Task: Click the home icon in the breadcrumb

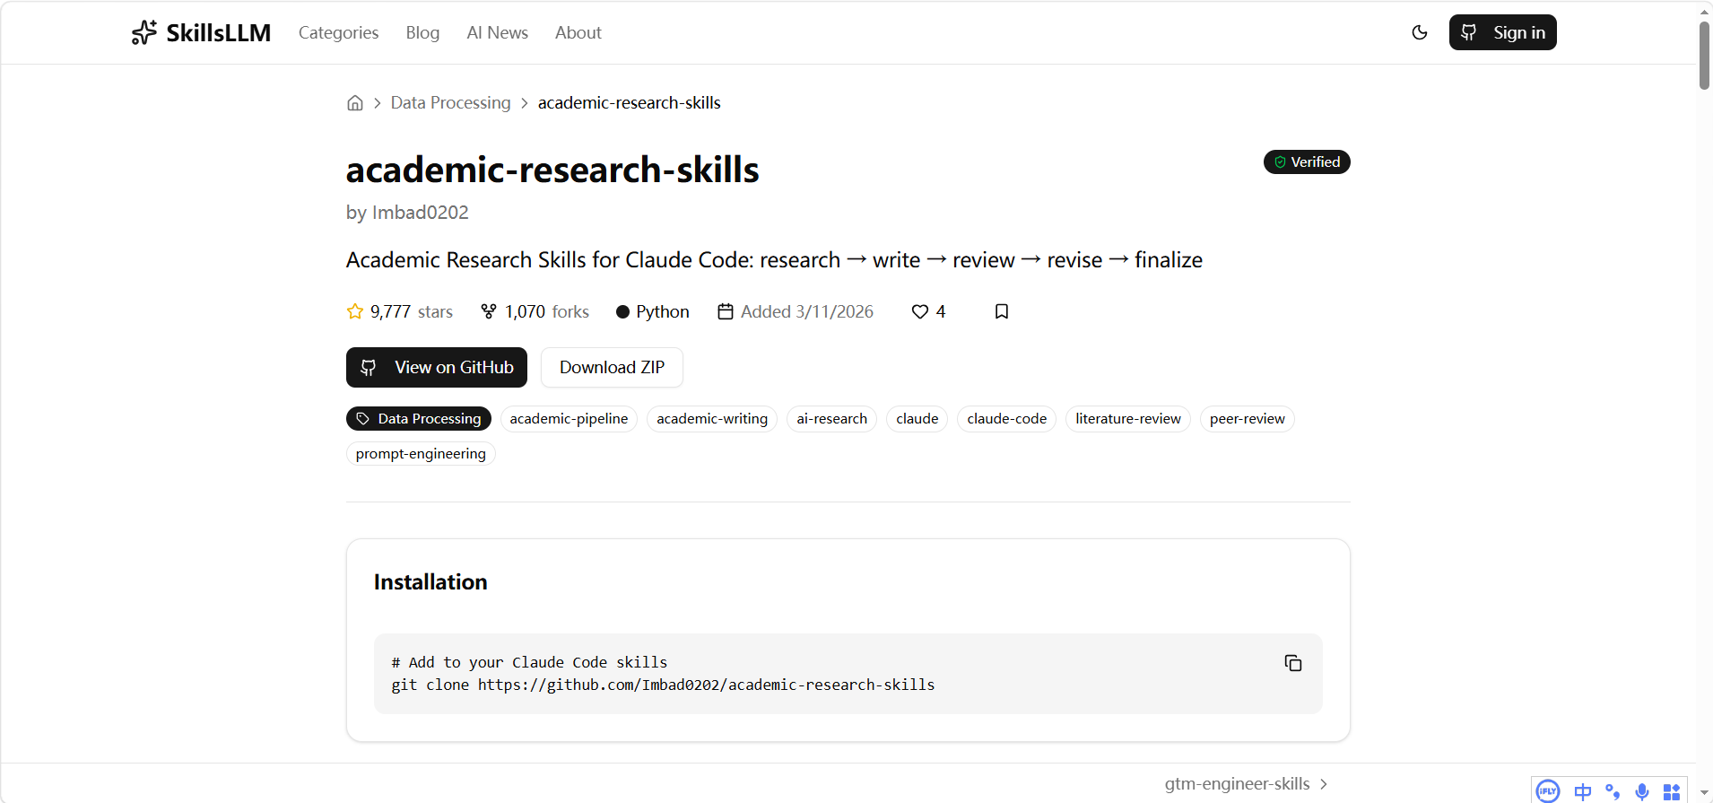Action: pyautogui.click(x=355, y=103)
